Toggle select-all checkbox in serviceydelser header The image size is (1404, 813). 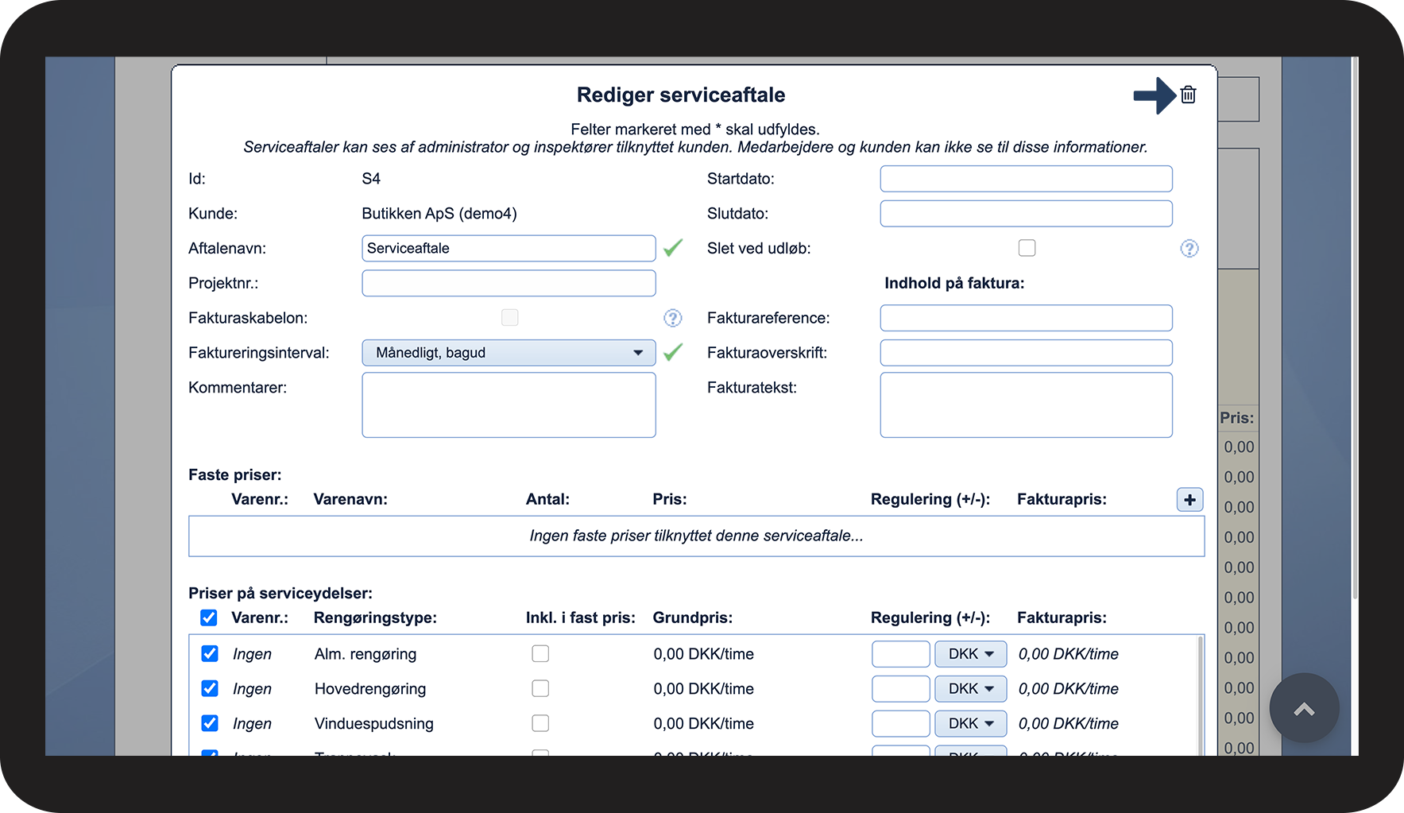point(209,617)
